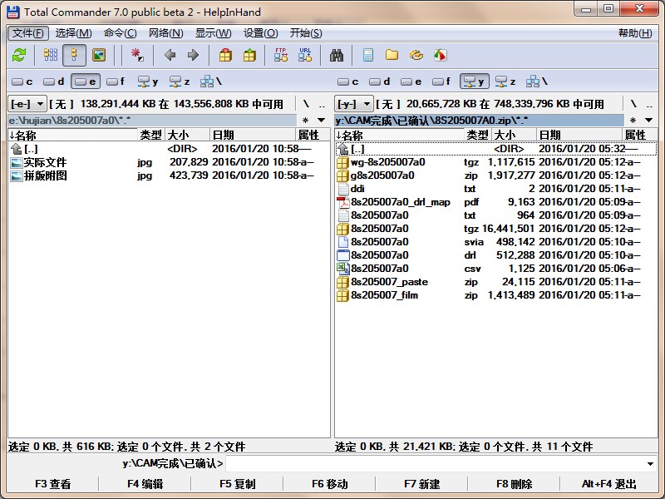Open the 命令(C) menu
Image resolution: width=665 pixels, height=499 pixels.
point(120,33)
